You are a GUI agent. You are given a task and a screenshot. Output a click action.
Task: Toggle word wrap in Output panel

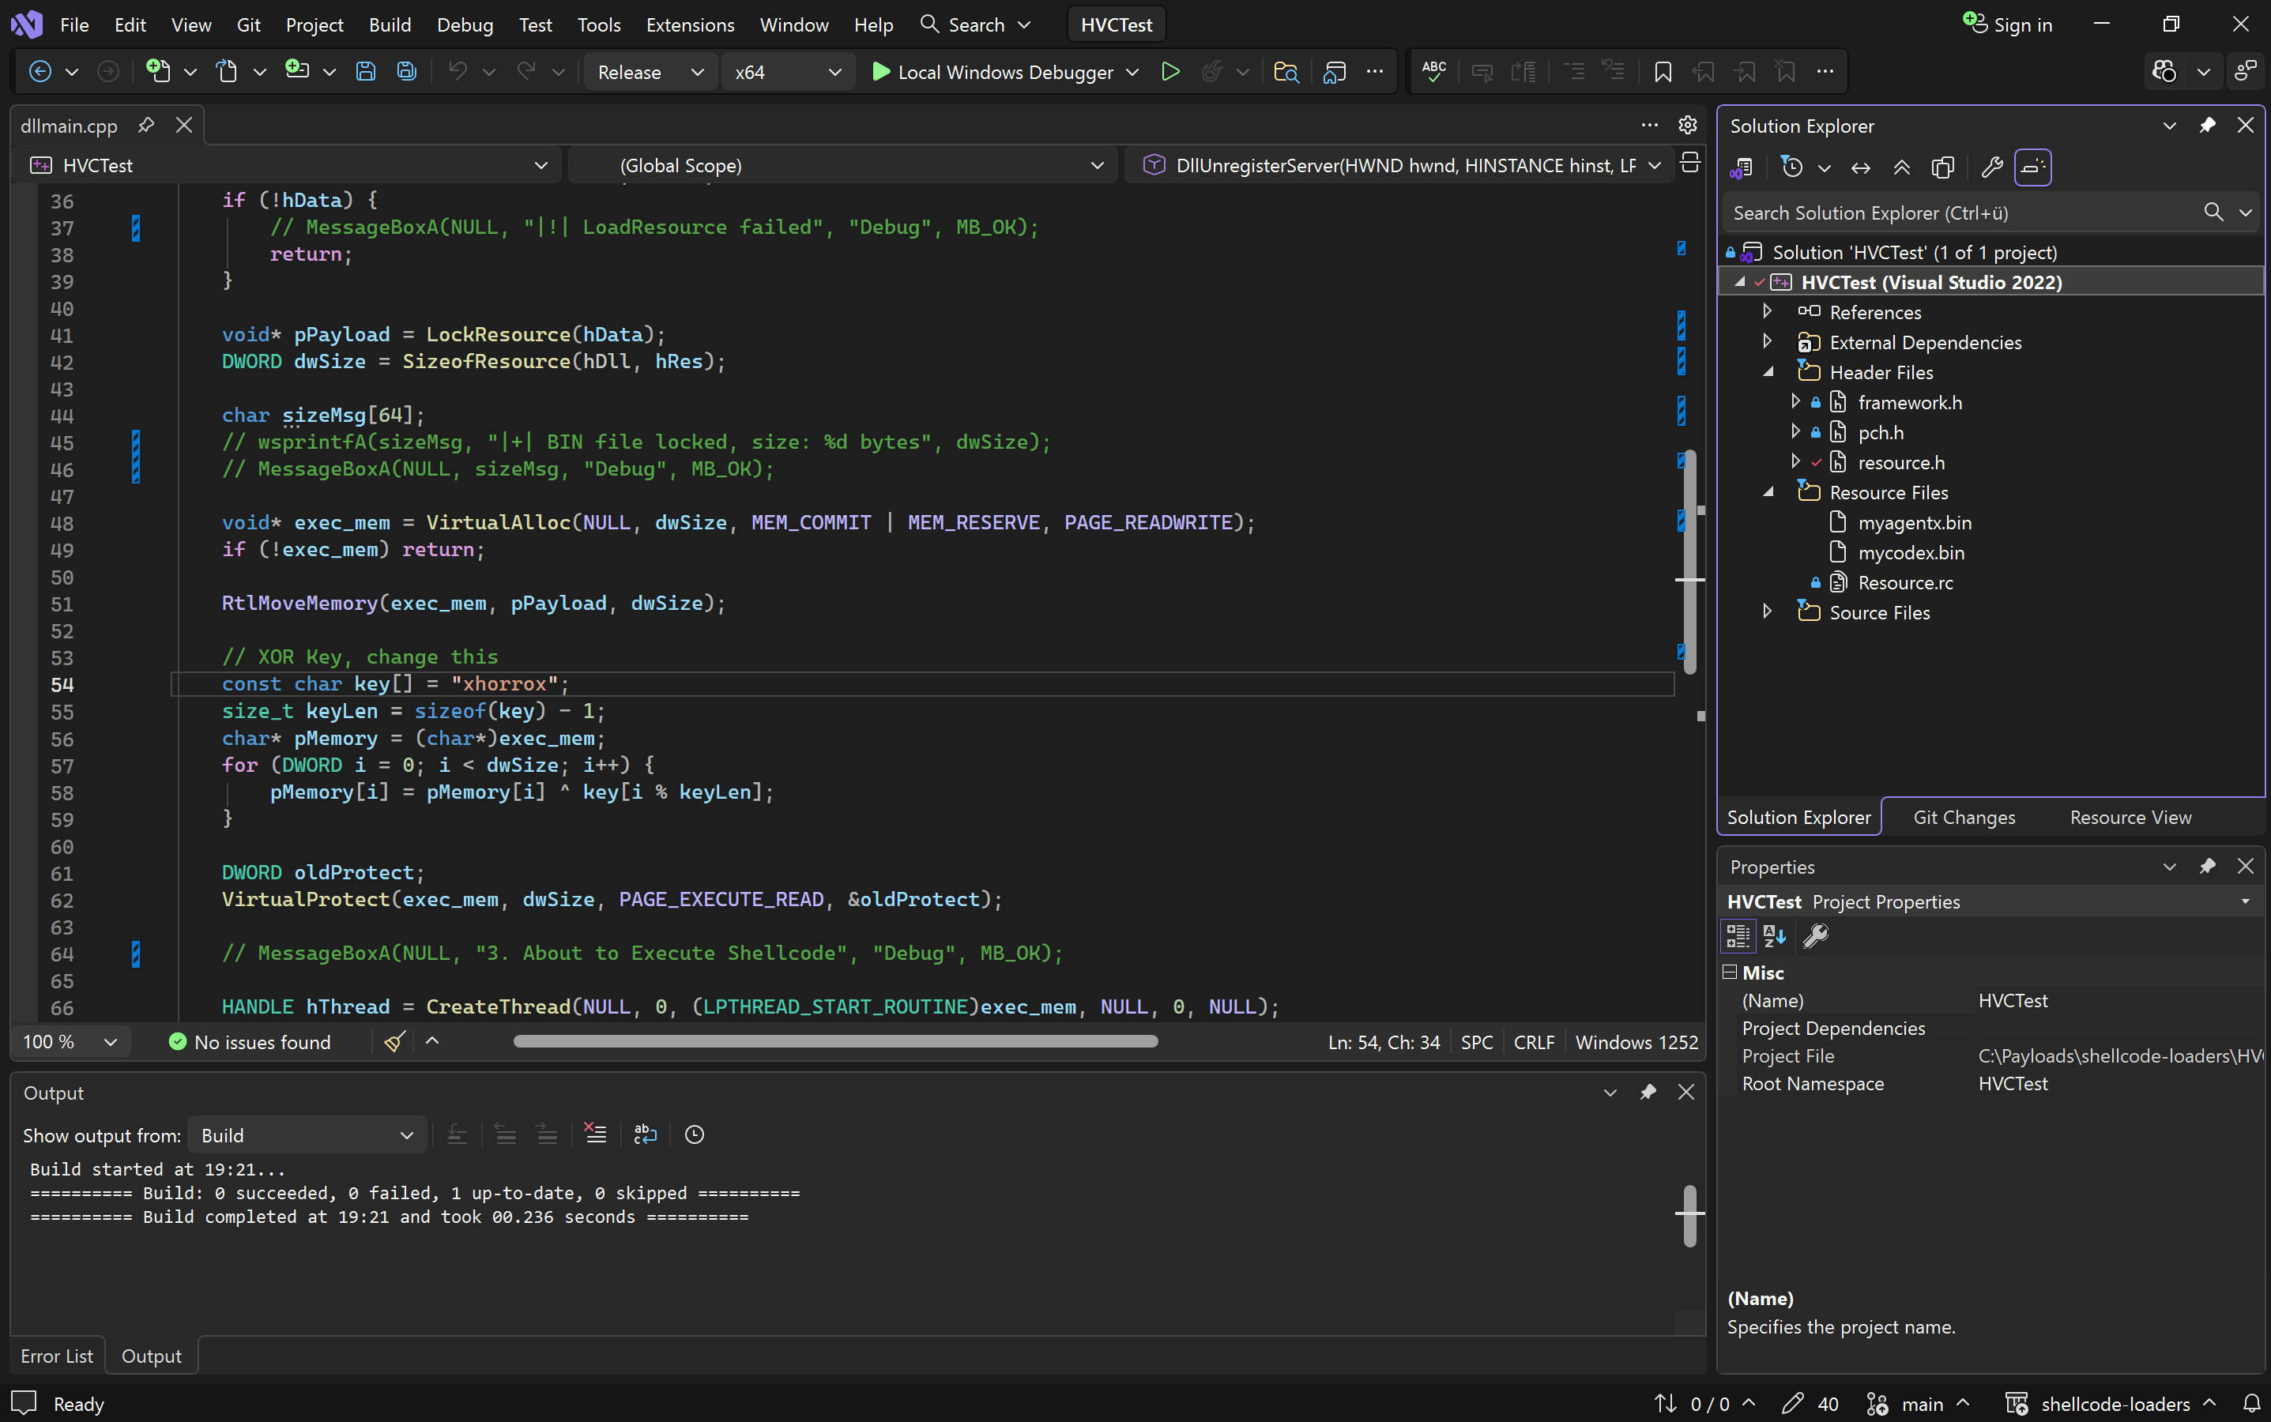pos(646,1134)
